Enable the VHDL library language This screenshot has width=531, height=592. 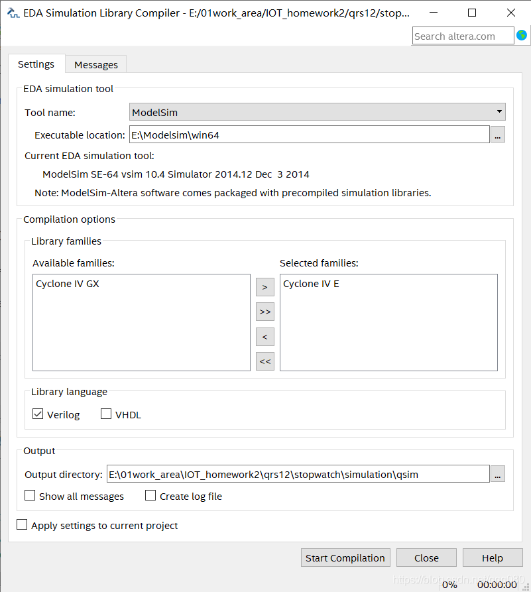[106, 414]
